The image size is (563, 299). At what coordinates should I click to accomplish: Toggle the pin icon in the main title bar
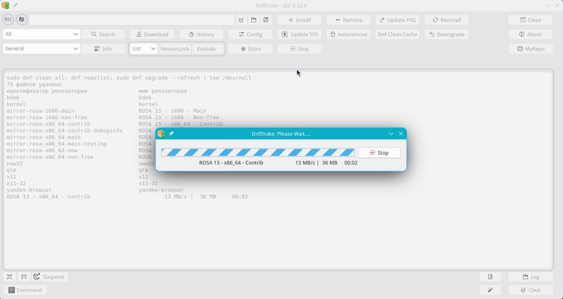tap(15, 5)
